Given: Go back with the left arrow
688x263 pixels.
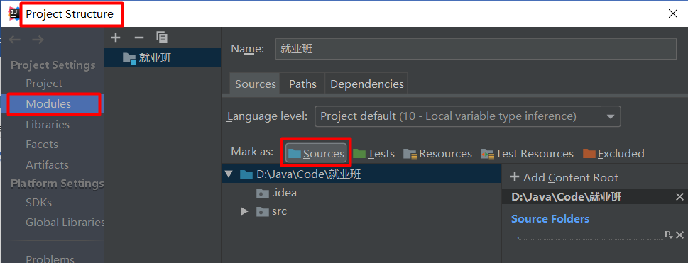Looking at the screenshot, I should (x=15, y=40).
